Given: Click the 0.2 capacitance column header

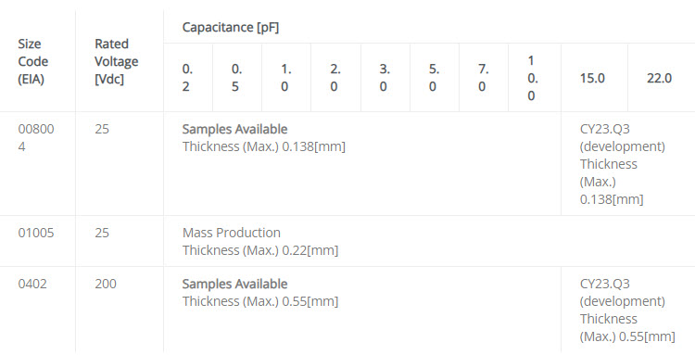Looking at the screenshot, I should pos(187,78).
